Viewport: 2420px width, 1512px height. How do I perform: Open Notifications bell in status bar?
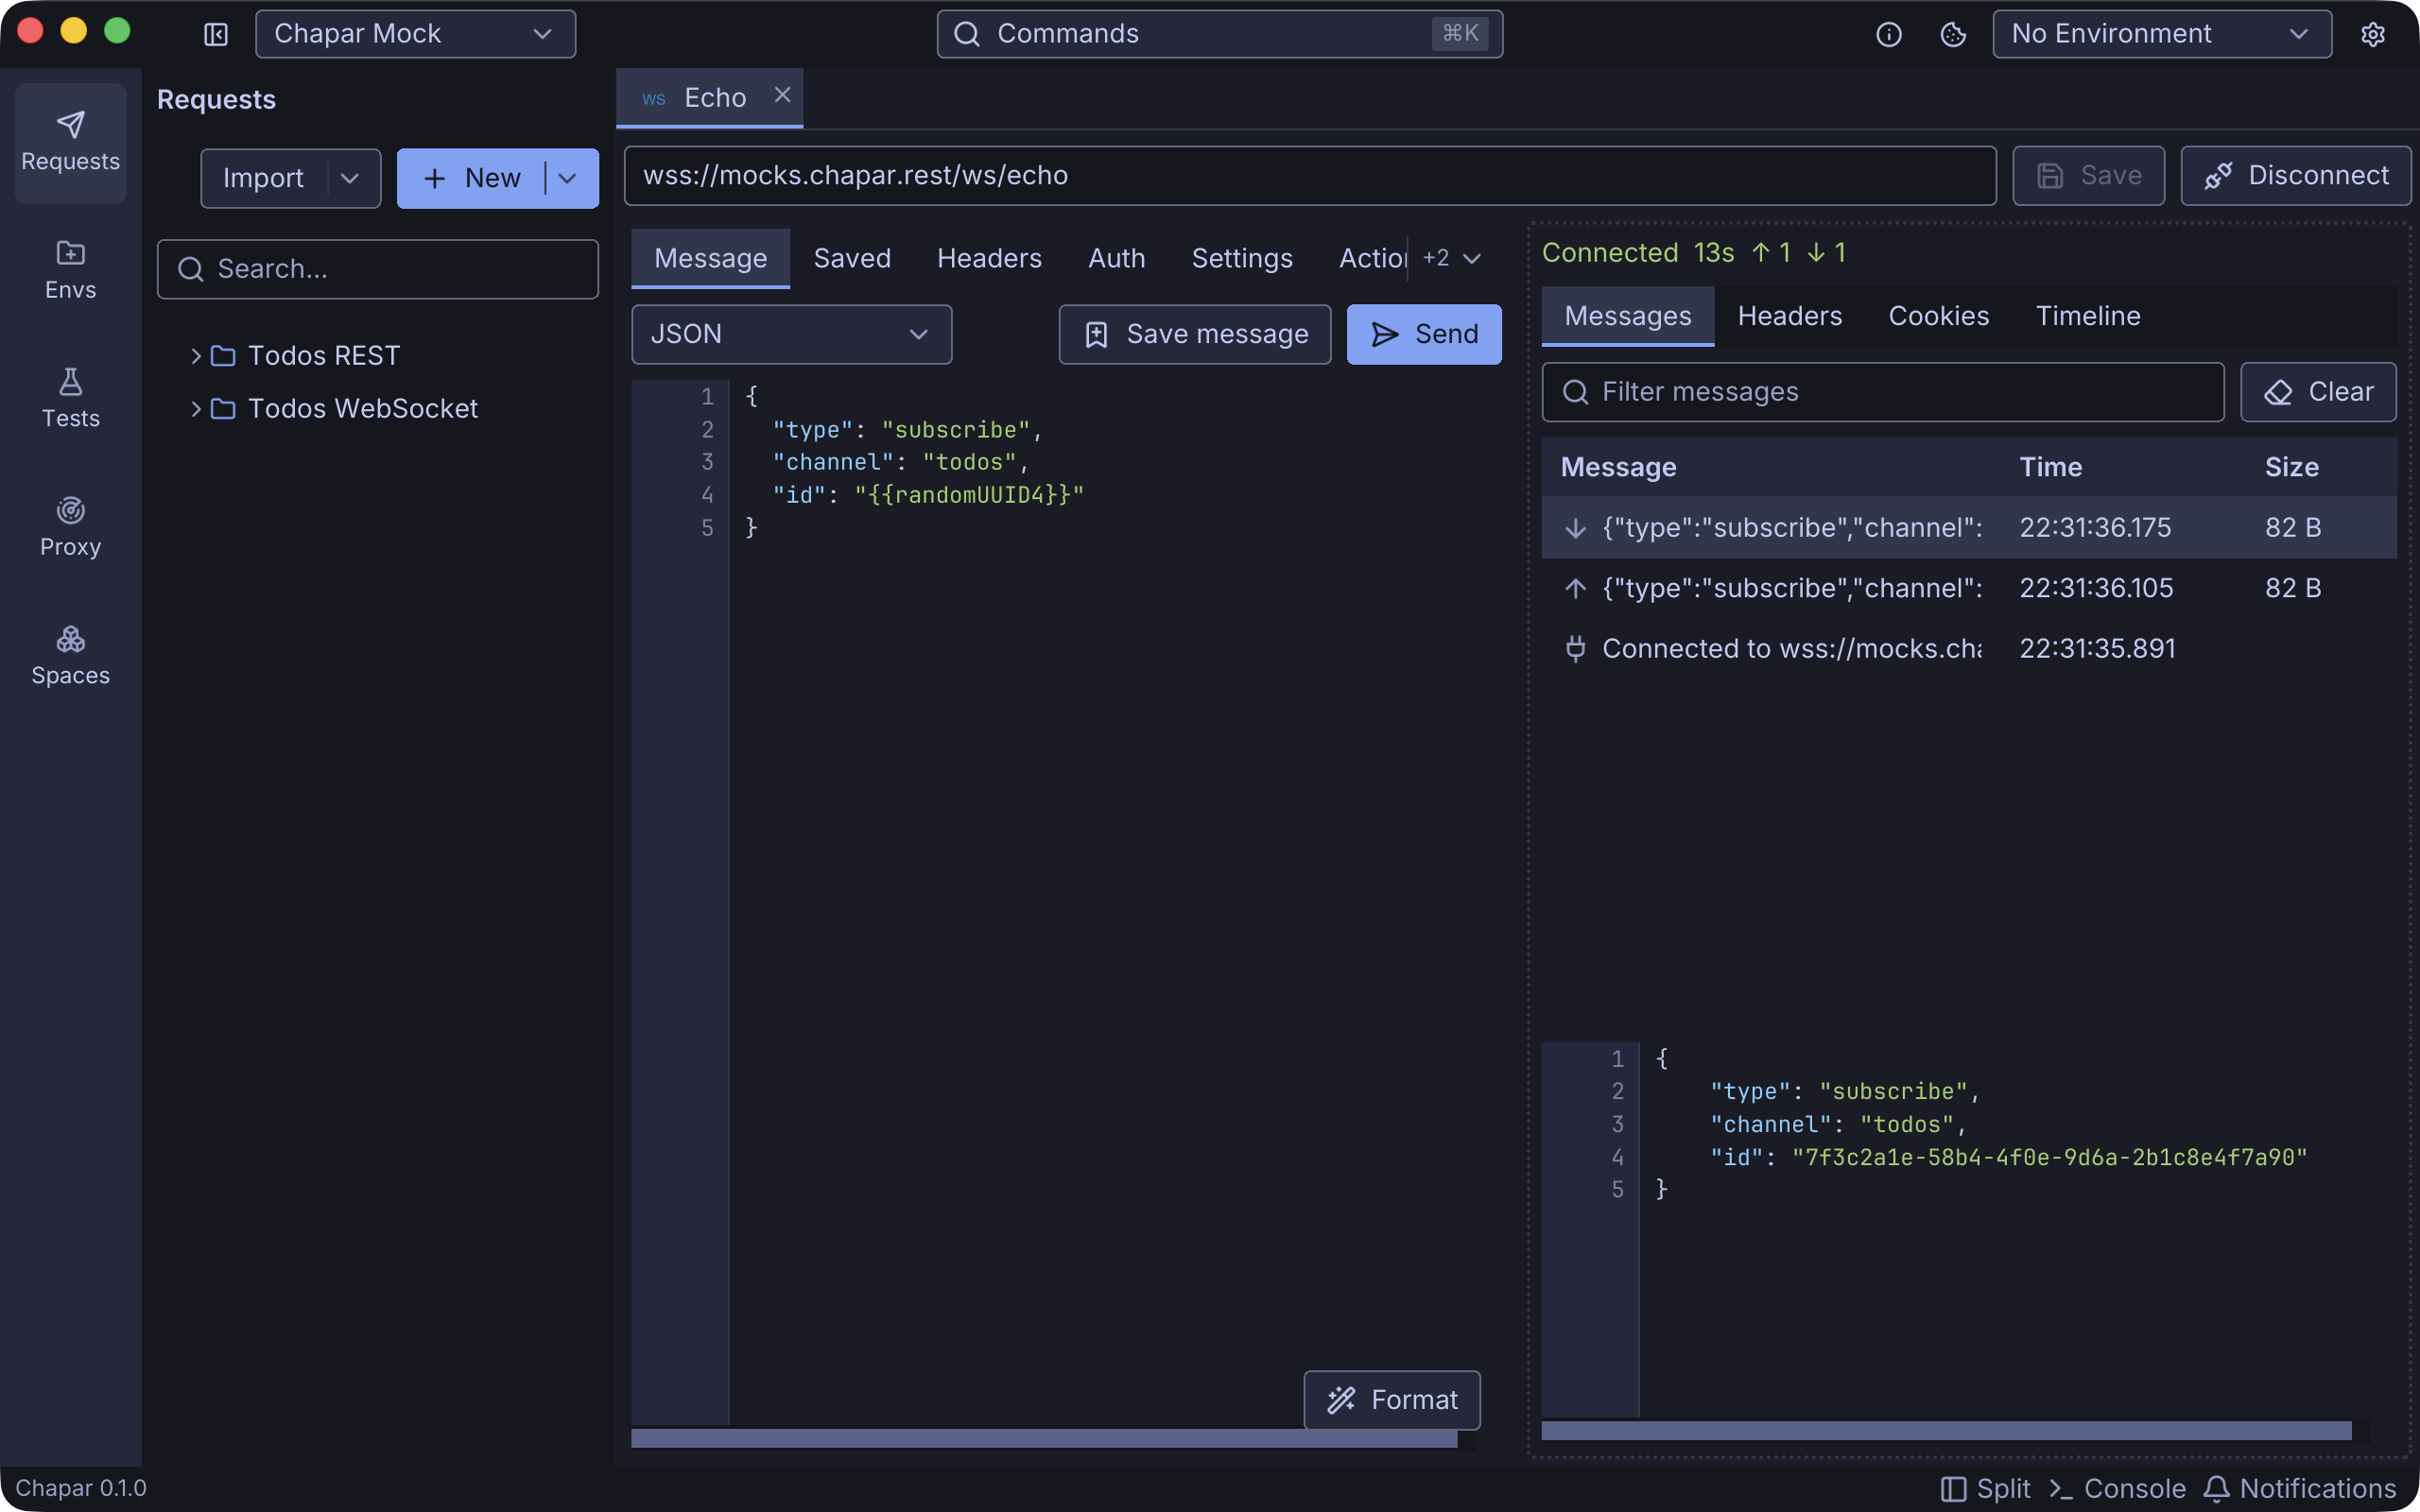pos(2300,1489)
